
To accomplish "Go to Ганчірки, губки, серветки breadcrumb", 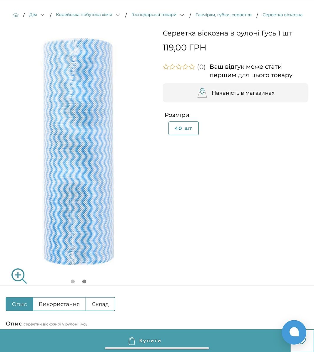I will coord(223,15).
